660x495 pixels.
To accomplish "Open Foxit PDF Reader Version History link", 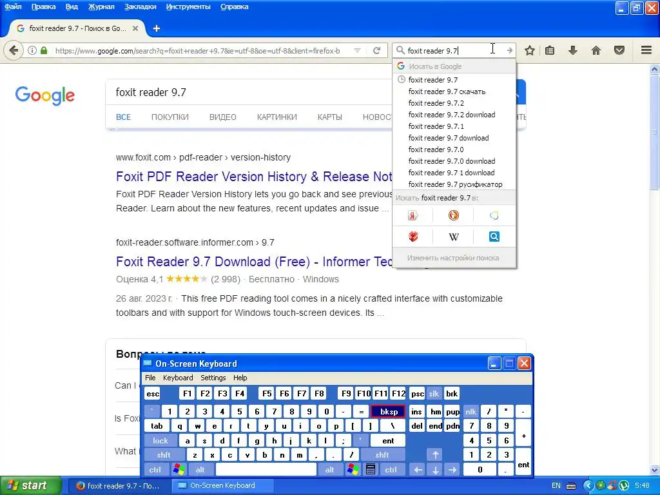I will [x=254, y=177].
